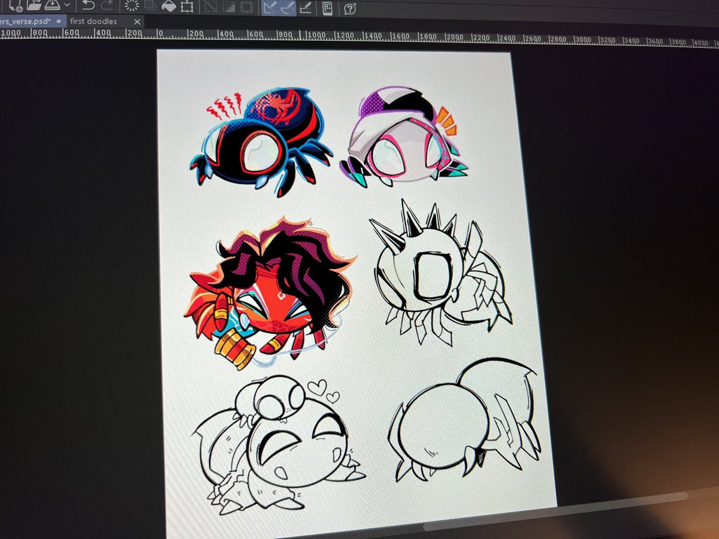Click the blue-and-black Miles spider drawing on canvas
The height and width of the screenshot is (539, 719).
[x=262, y=143]
